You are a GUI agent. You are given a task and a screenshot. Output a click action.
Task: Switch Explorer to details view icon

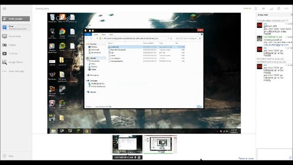point(198,107)
